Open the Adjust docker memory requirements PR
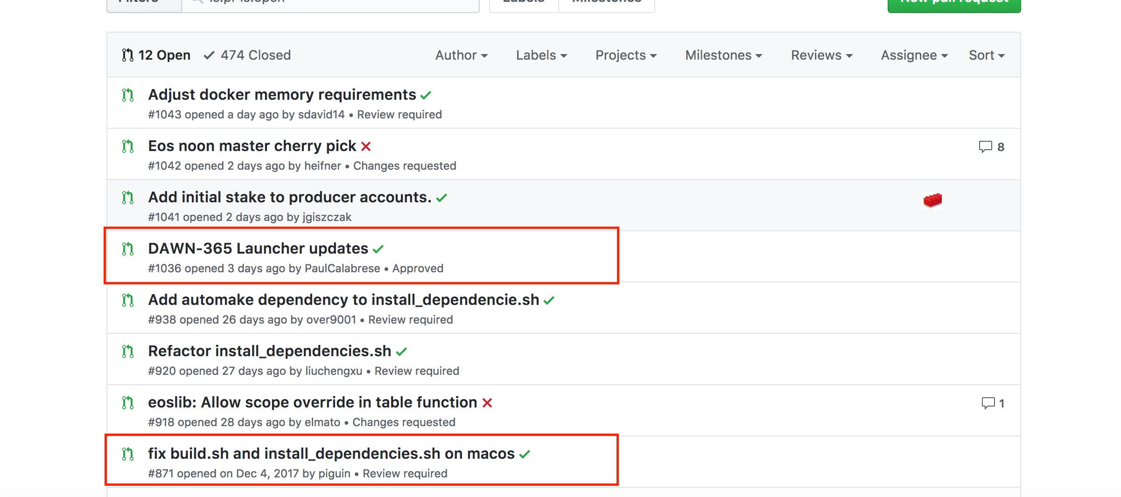This screenshot has height=497, width=1121. pyautogui.click(x=282, y=95)
